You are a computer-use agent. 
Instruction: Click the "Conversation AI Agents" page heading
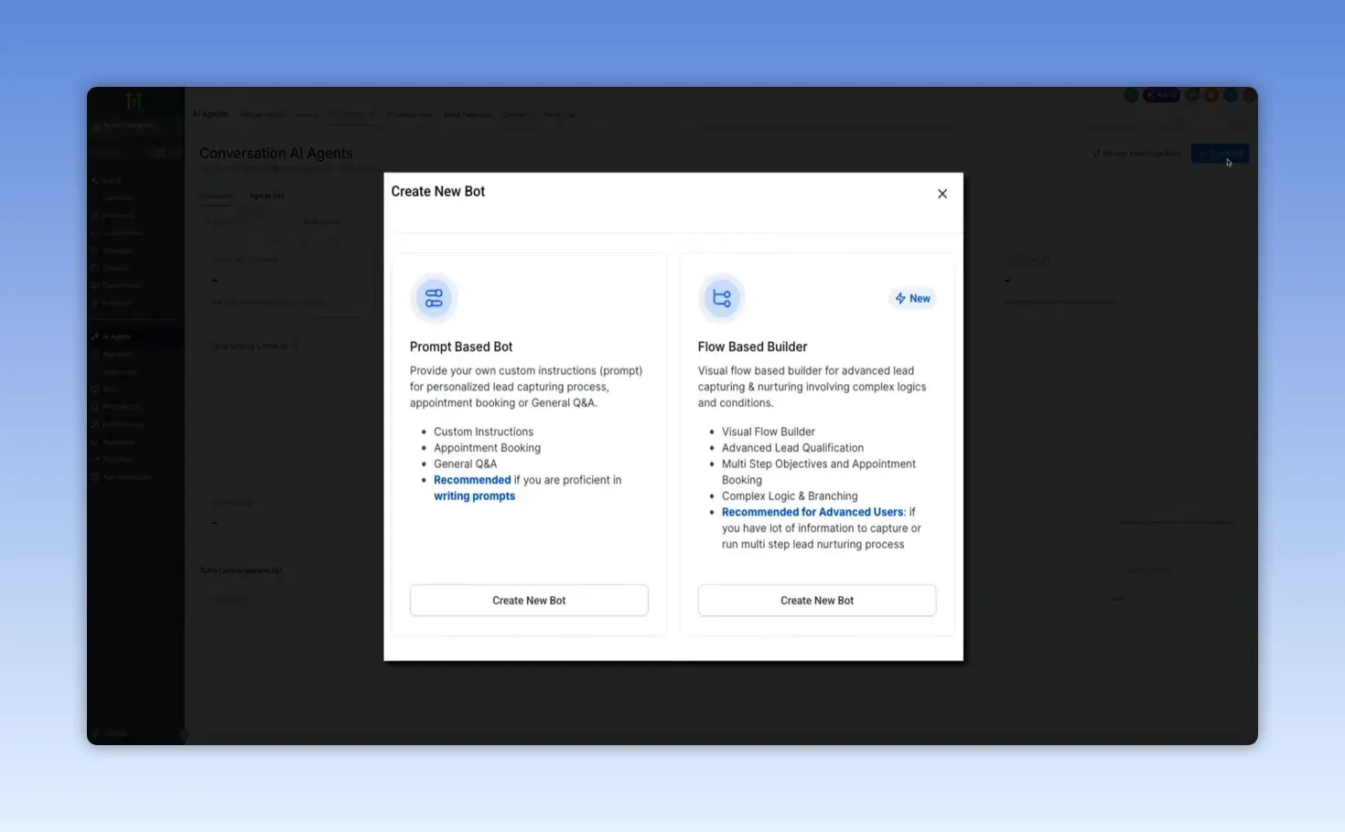tap(275, 153)
